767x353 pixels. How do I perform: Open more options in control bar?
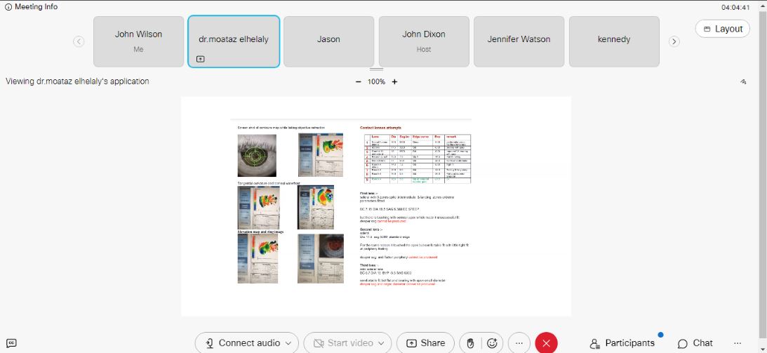click(x=519, y=343)
